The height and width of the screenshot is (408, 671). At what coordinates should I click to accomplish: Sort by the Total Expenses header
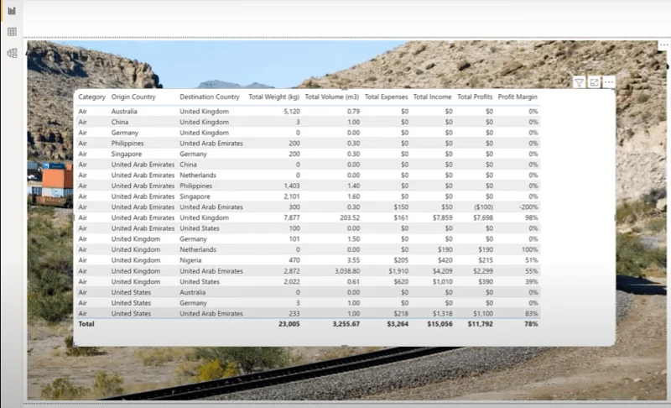pyautogui.click(x=386, y=97)
